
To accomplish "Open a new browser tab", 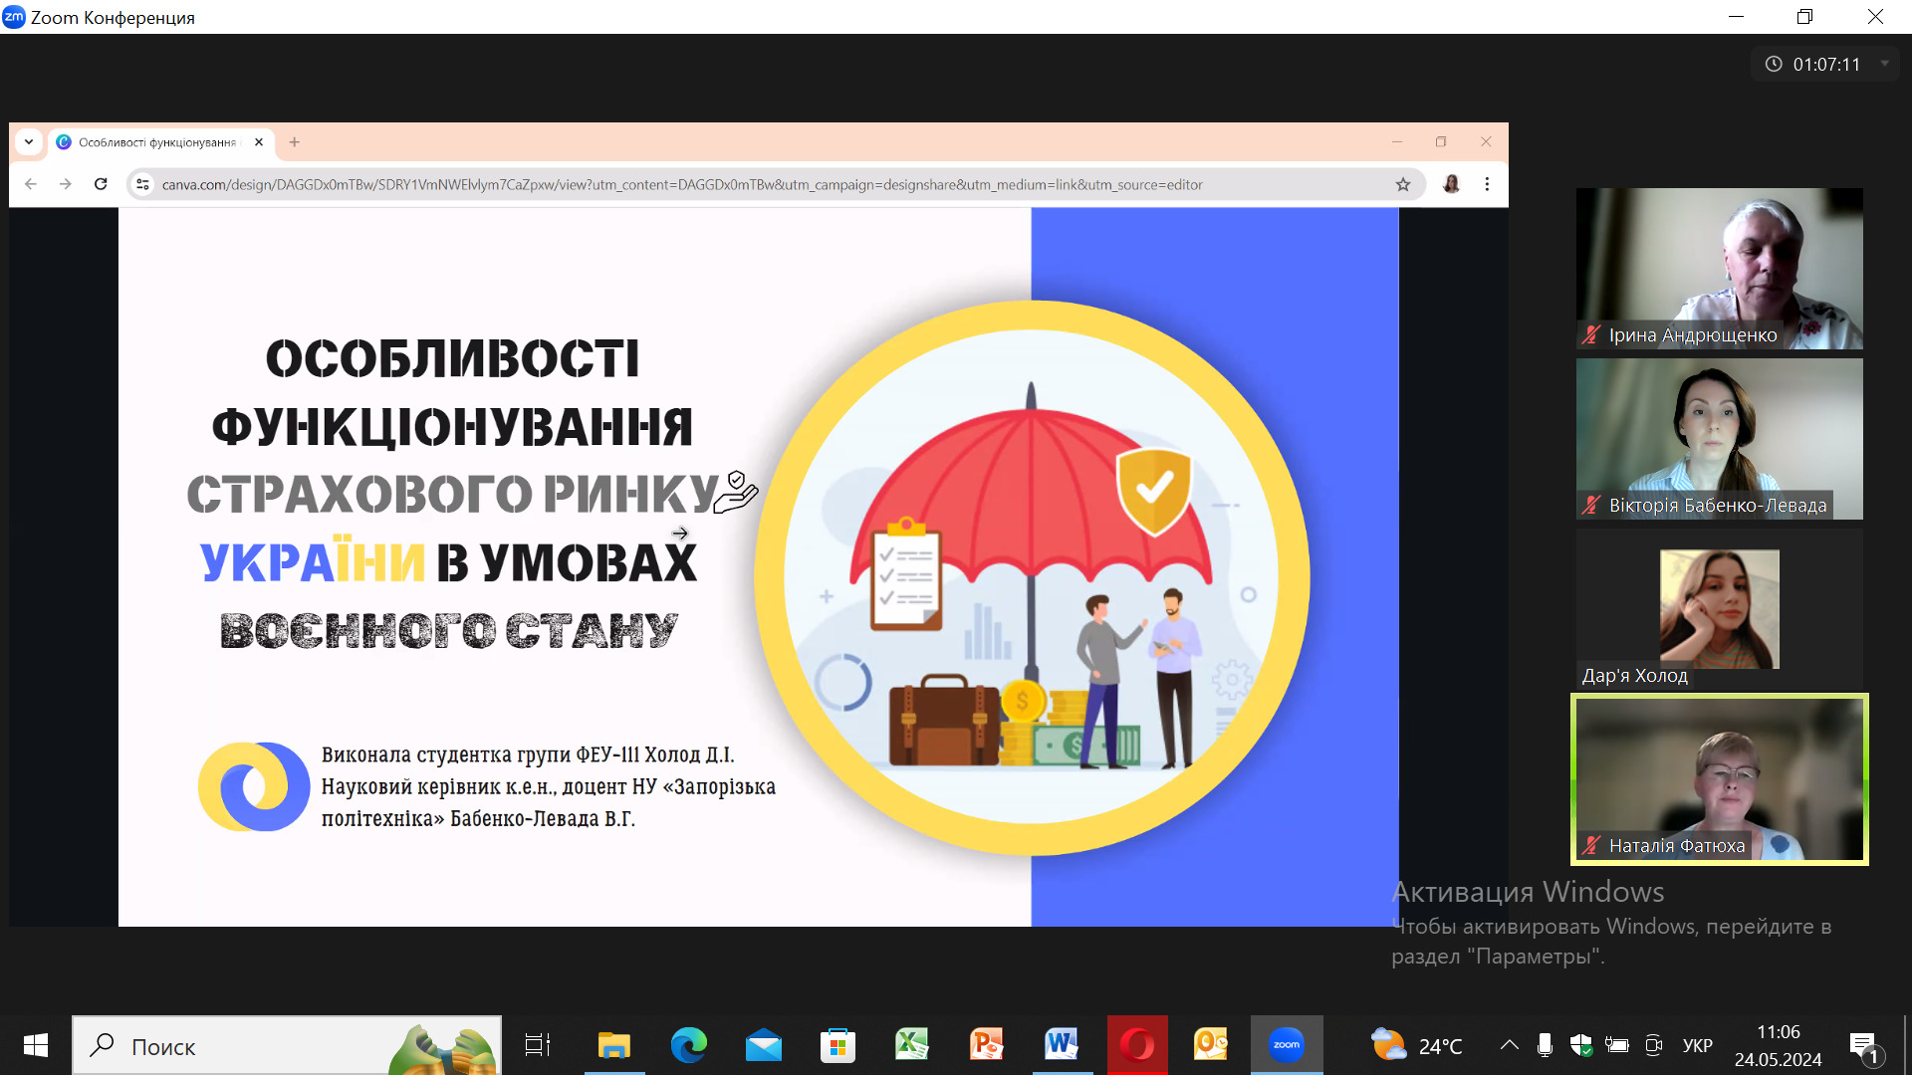I will point(294,142).
